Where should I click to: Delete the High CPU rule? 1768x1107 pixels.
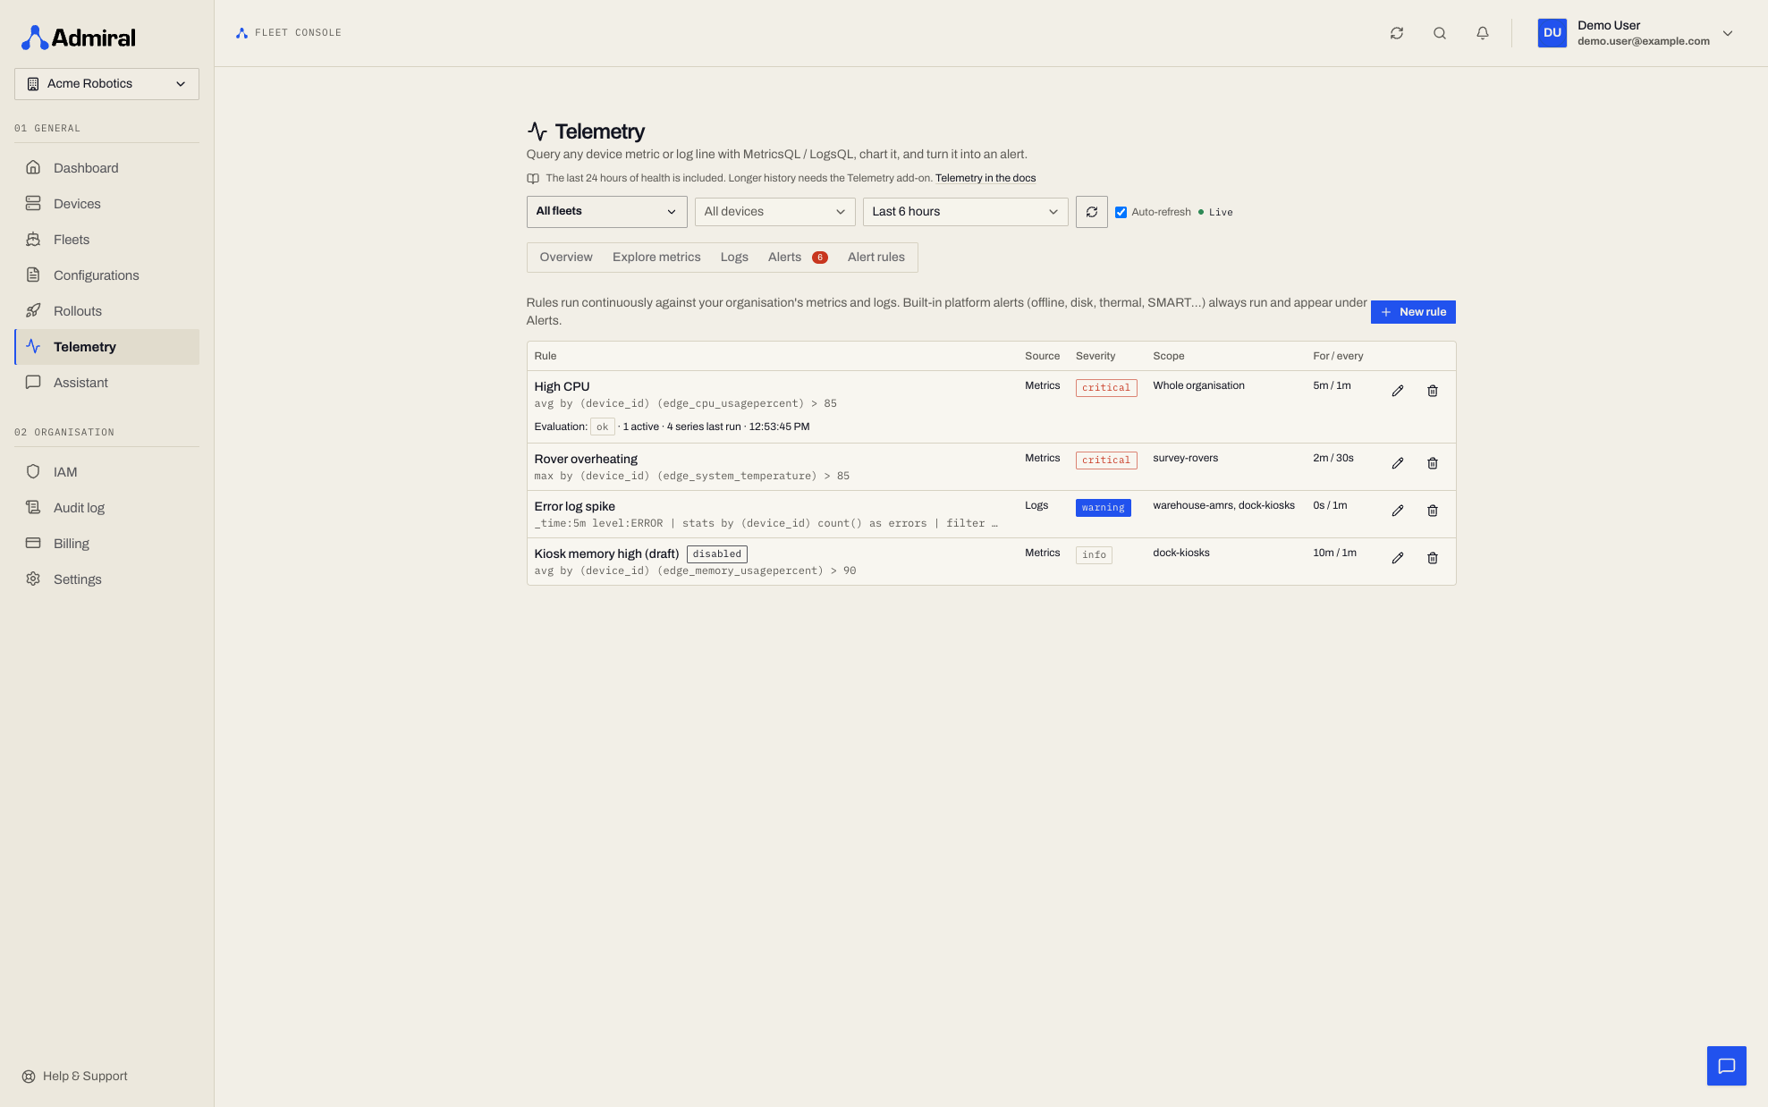coord(1433,391)
